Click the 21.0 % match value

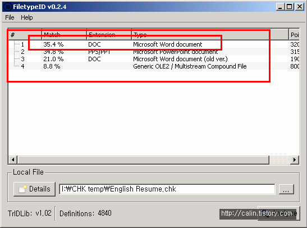(x=53, y=59)
